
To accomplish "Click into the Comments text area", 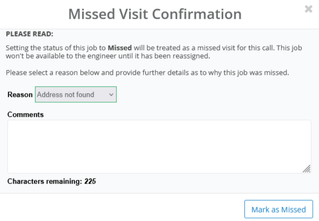I will (x=159, y=146).
